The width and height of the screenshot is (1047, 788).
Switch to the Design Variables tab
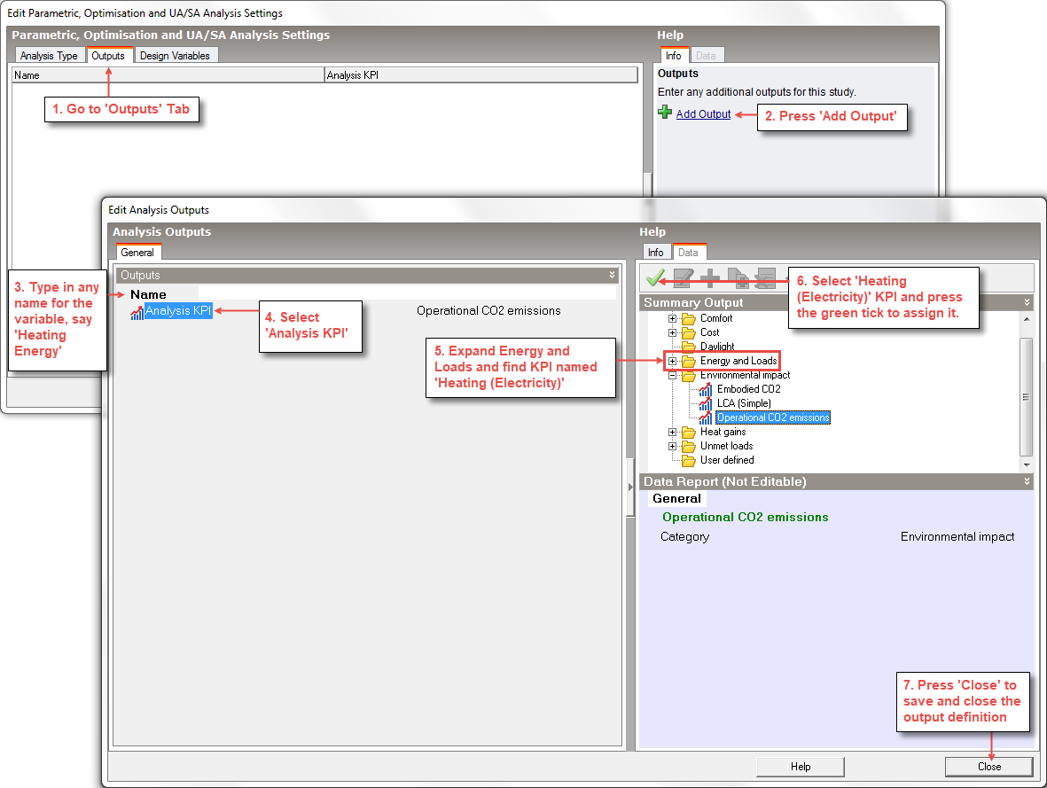(x=175, y=56)
